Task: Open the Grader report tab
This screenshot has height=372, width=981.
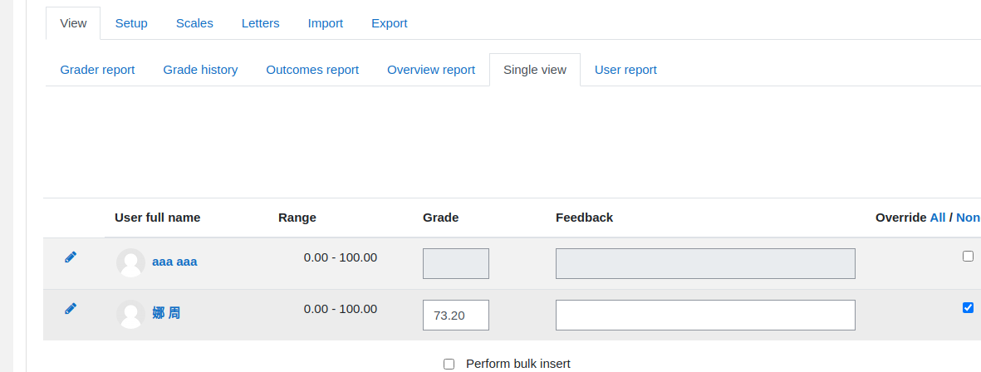Action: 97,70
